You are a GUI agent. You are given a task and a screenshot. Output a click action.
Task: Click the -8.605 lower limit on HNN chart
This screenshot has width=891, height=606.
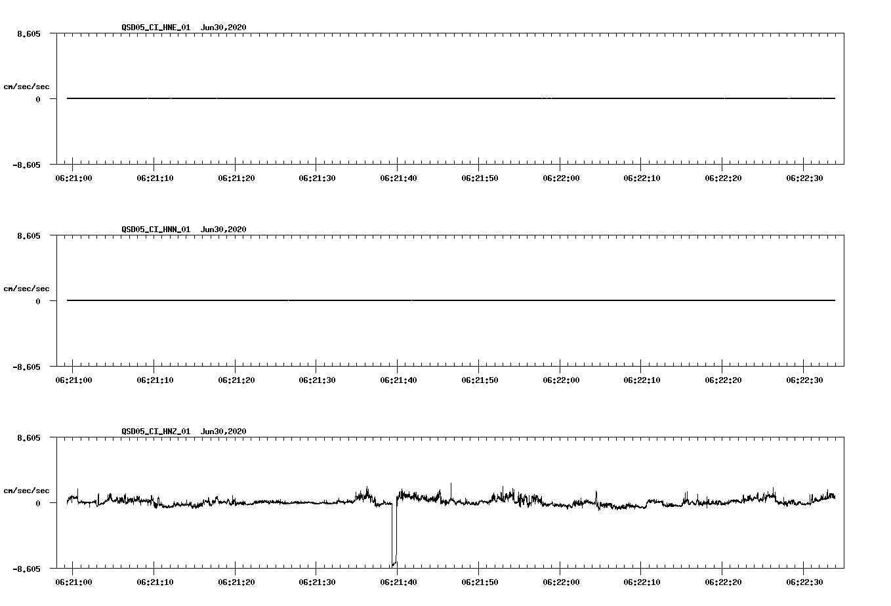click(26, 367)
